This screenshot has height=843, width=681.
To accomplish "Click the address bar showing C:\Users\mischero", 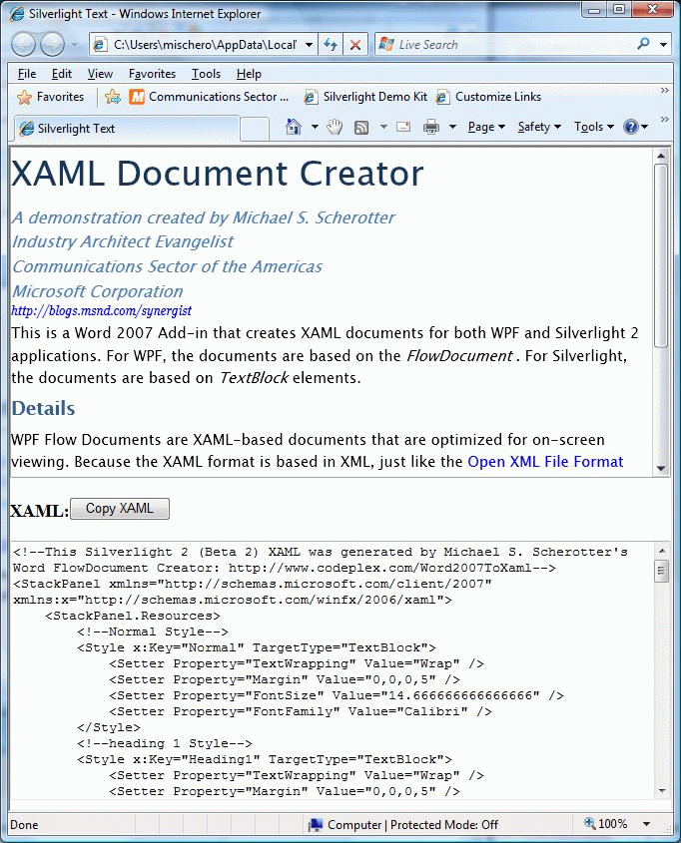I will tap(203, 45).
